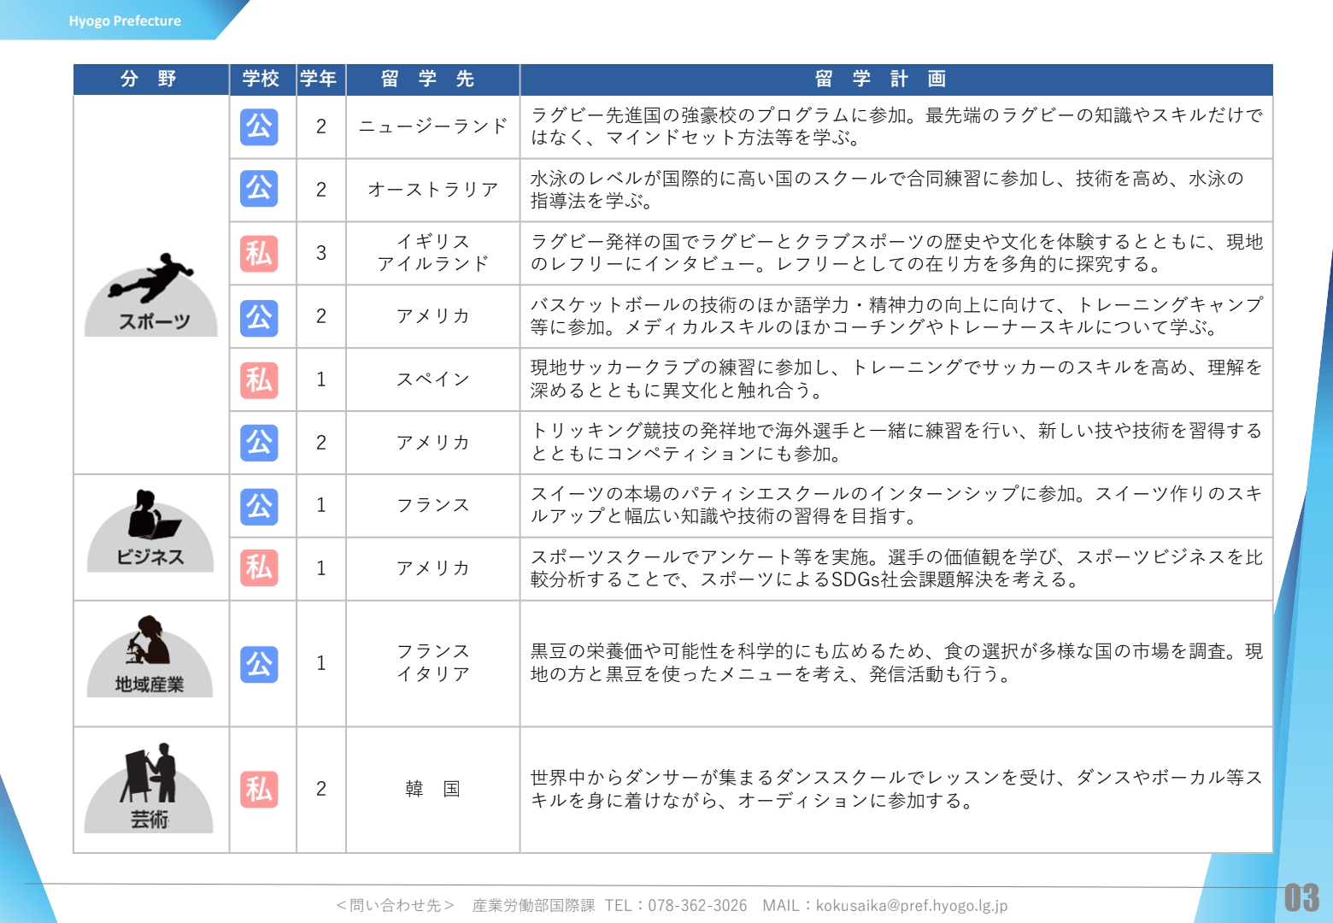Click grade 2 in the オーストラリア row
This screenshot has width=1333, height=923.
(x=321, y=190)
